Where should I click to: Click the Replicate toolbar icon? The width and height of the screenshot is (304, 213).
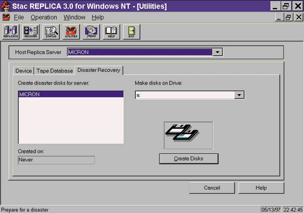(x=11, y=31)
